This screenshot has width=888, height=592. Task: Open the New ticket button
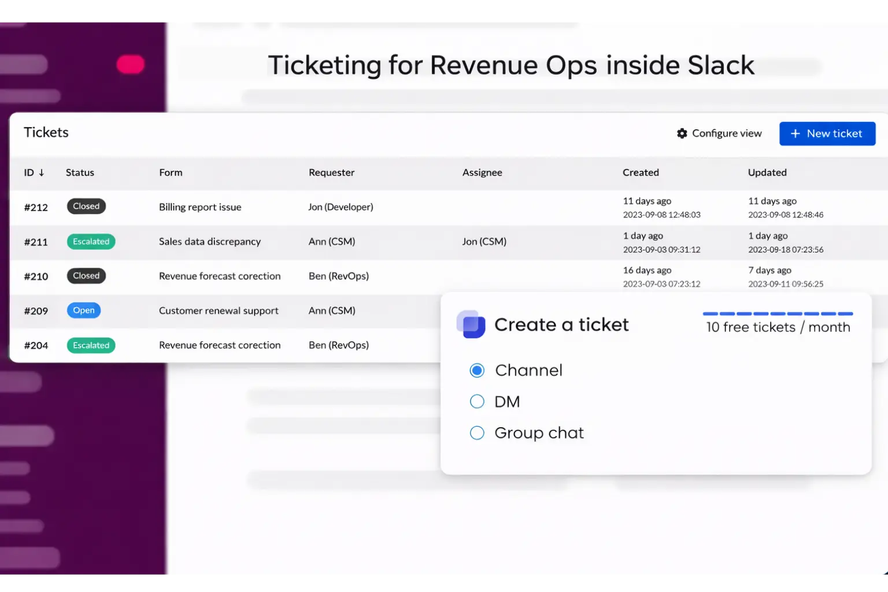(827, 134)
